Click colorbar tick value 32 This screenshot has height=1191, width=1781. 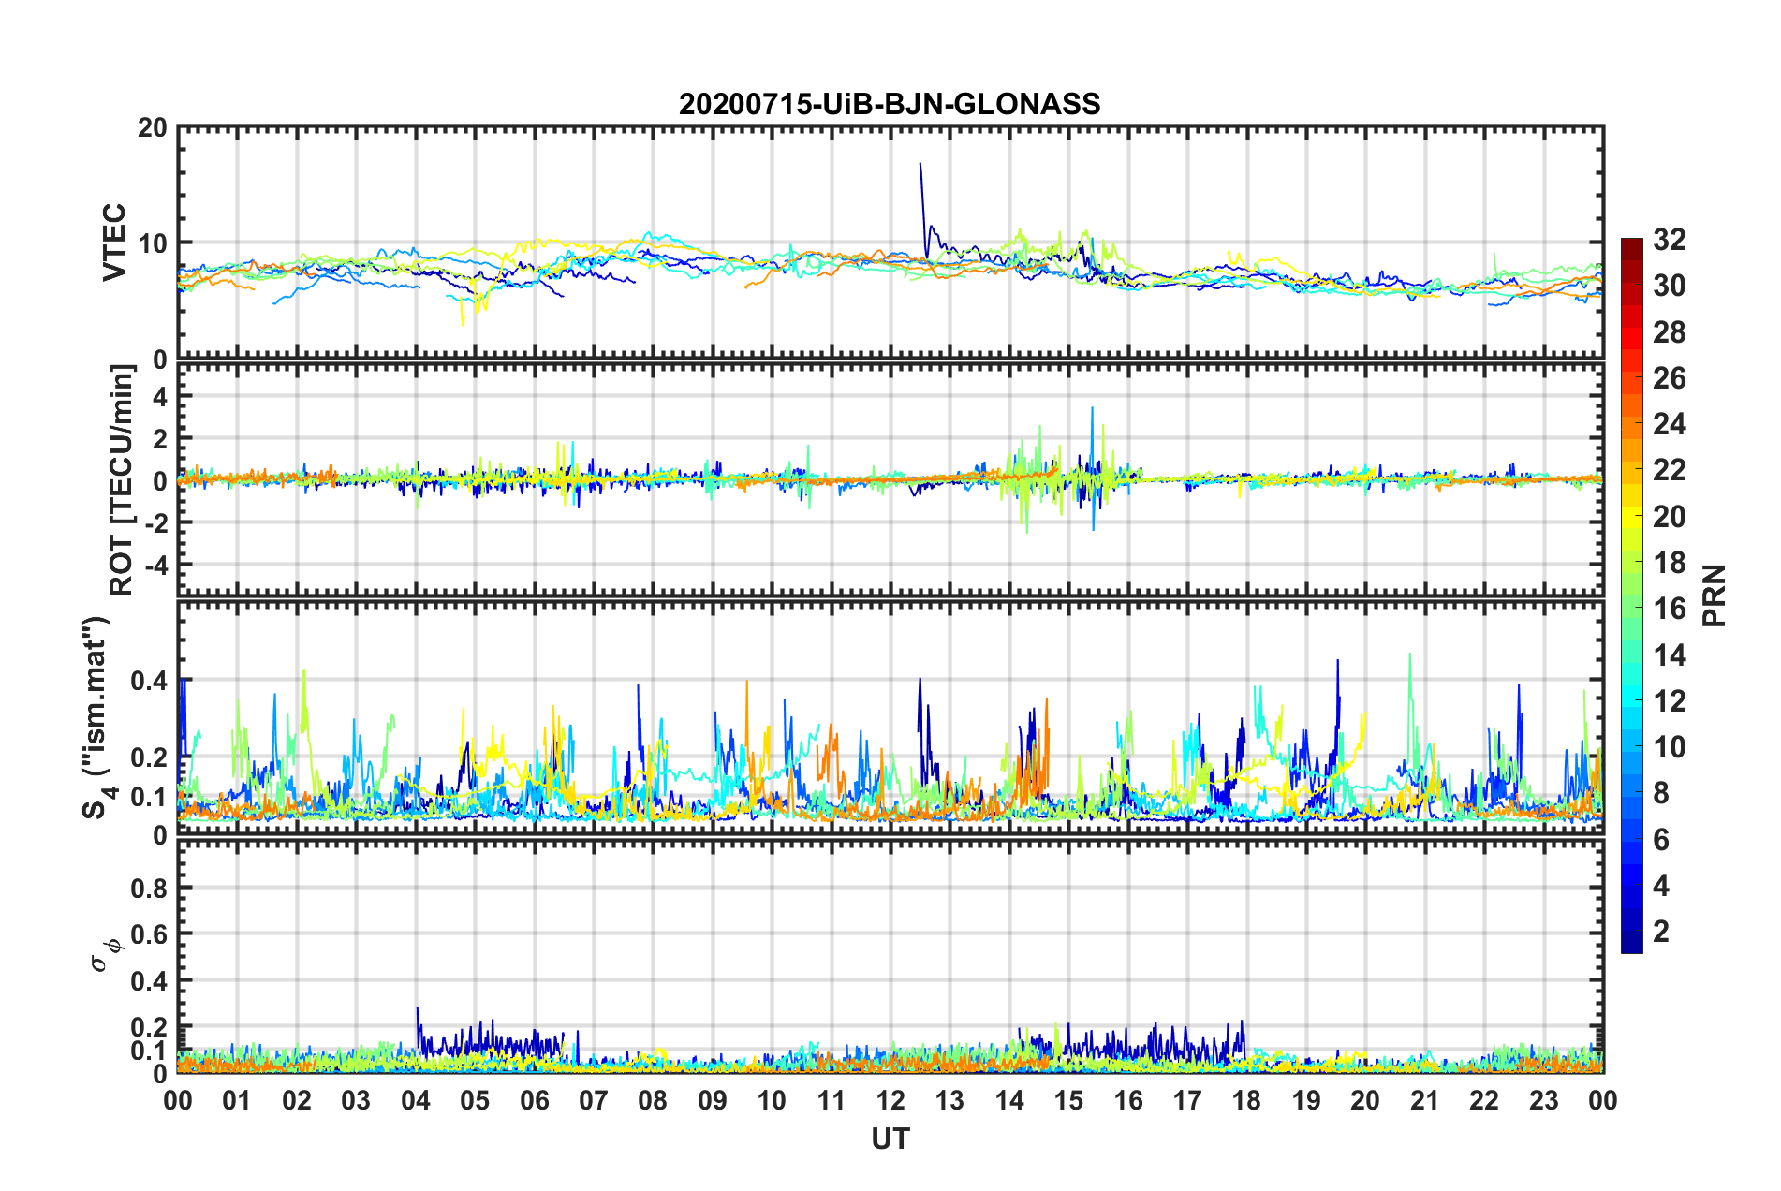click(x=1669, y=240)
